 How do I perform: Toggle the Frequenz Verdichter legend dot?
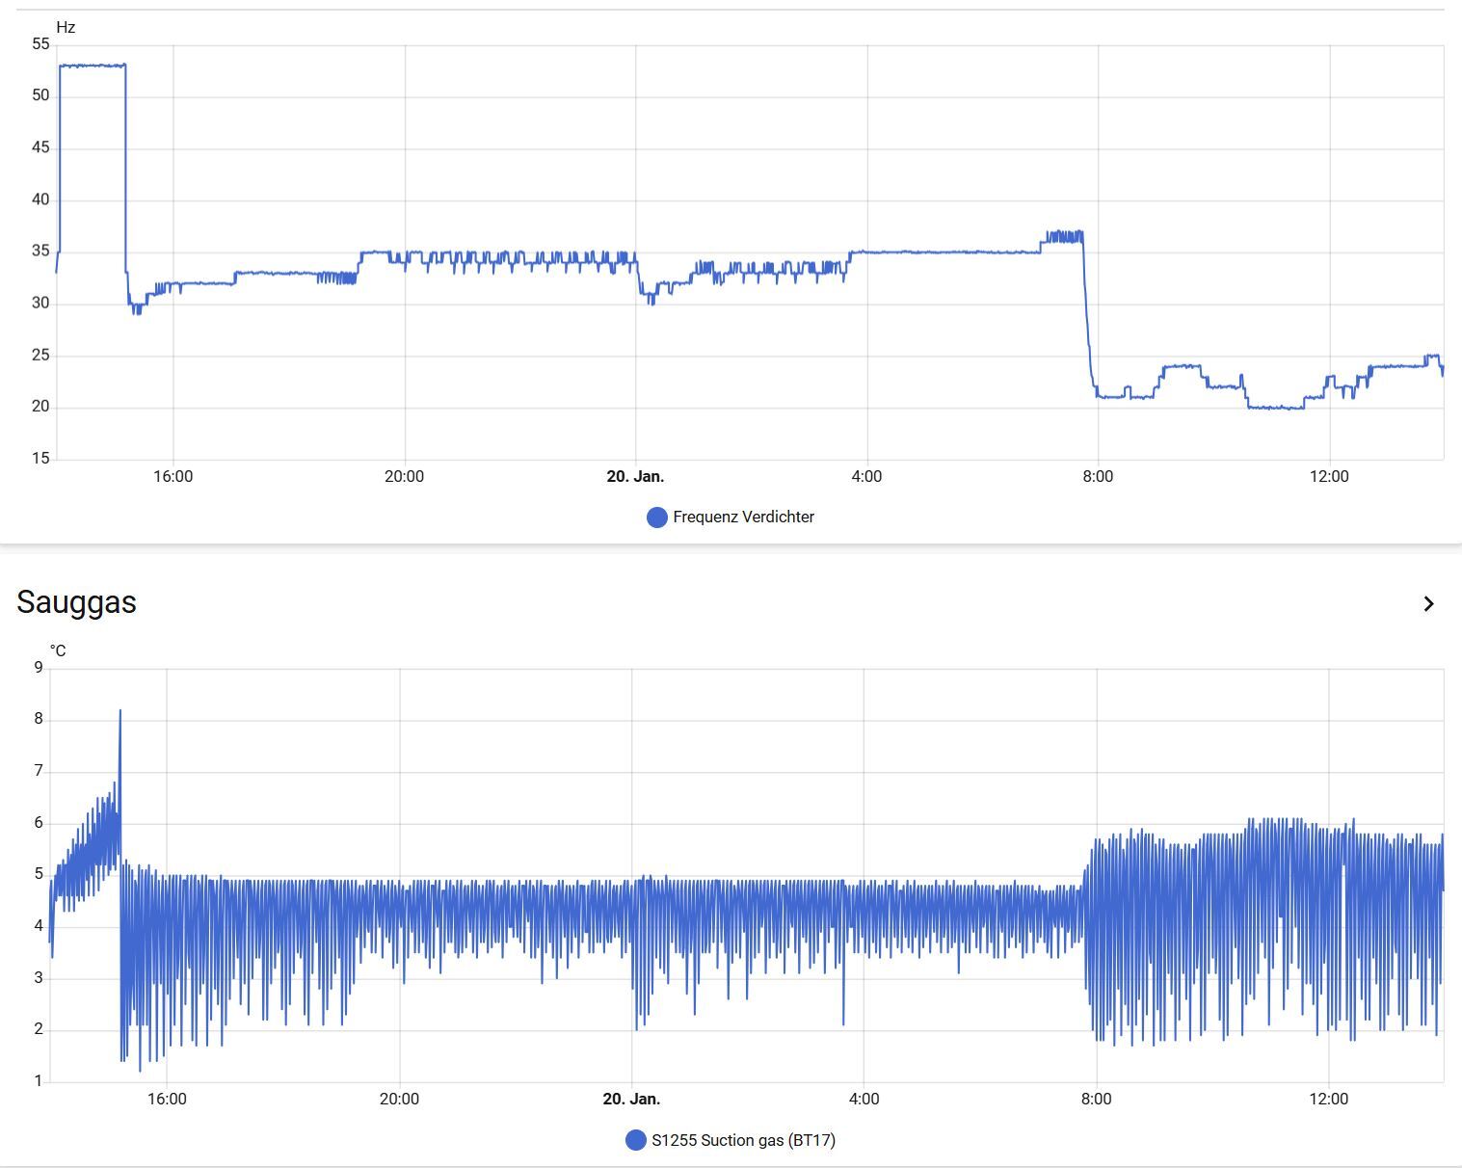pos(656,518)
